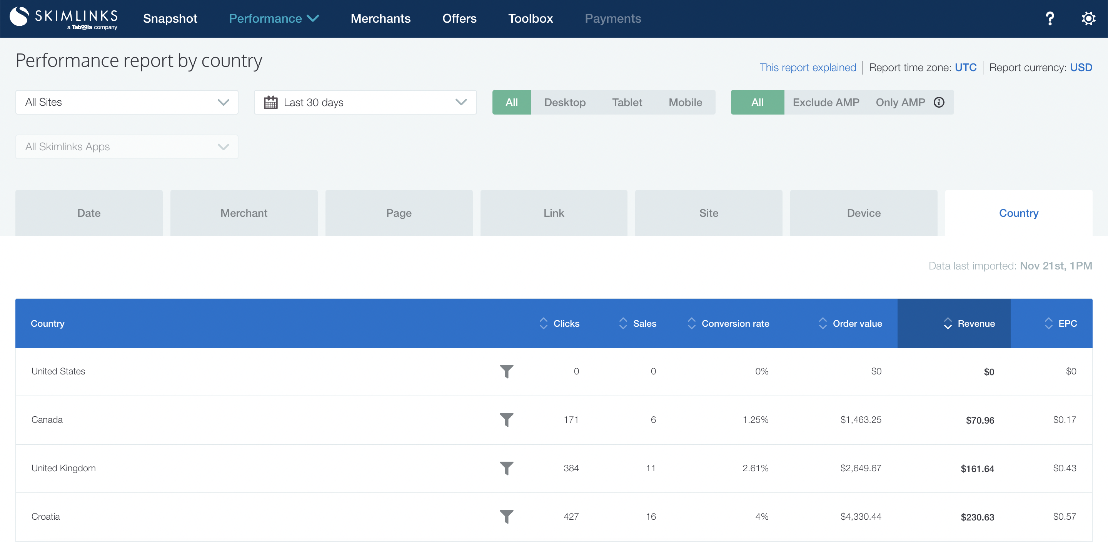The width and height of the screenshot is (1108, 542).
Task: Sort by Revenue arrows icon
Action: pos(948,324)
